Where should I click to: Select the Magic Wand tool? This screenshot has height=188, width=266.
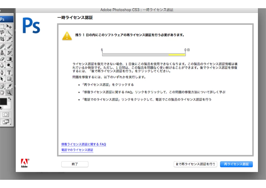pos(9,32)
